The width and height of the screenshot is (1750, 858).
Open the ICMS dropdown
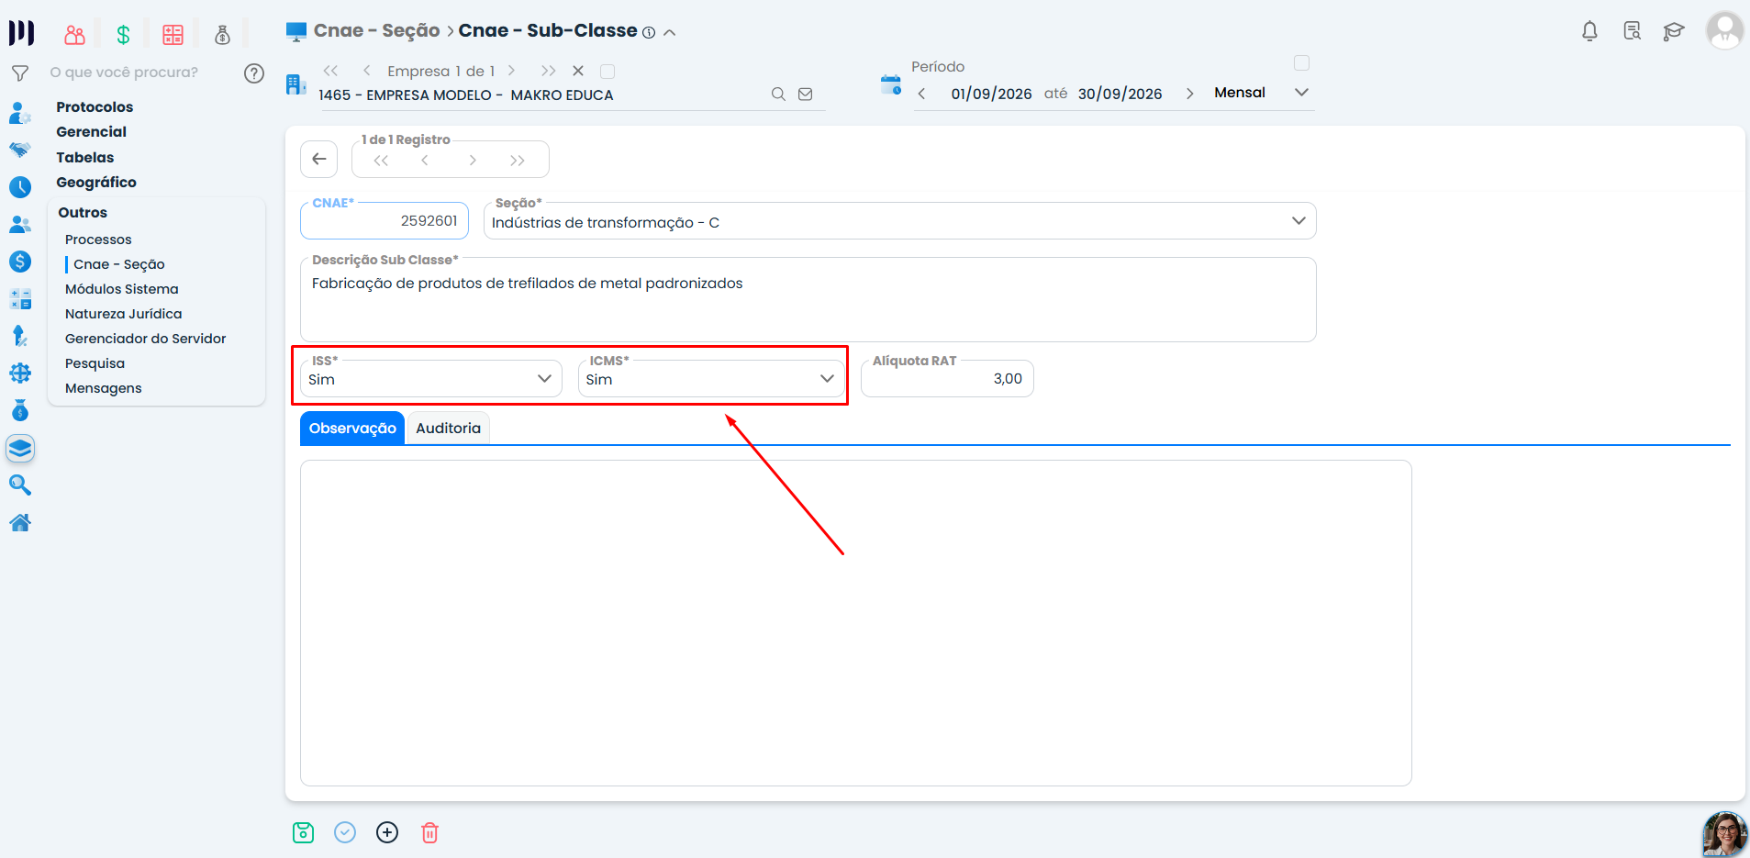(x=710, y=379)
